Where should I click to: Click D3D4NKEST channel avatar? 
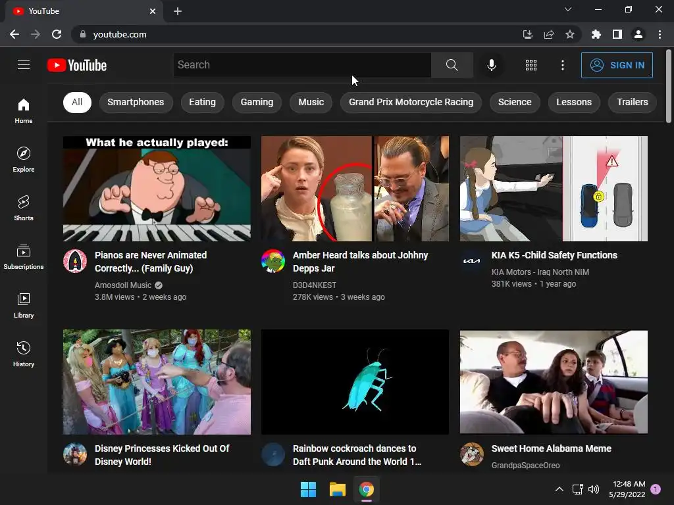[273, 260]
